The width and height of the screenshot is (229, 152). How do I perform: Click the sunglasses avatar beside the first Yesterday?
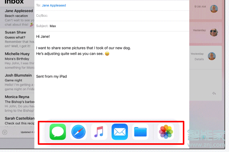pyautogui.click(x=214, y=32)
